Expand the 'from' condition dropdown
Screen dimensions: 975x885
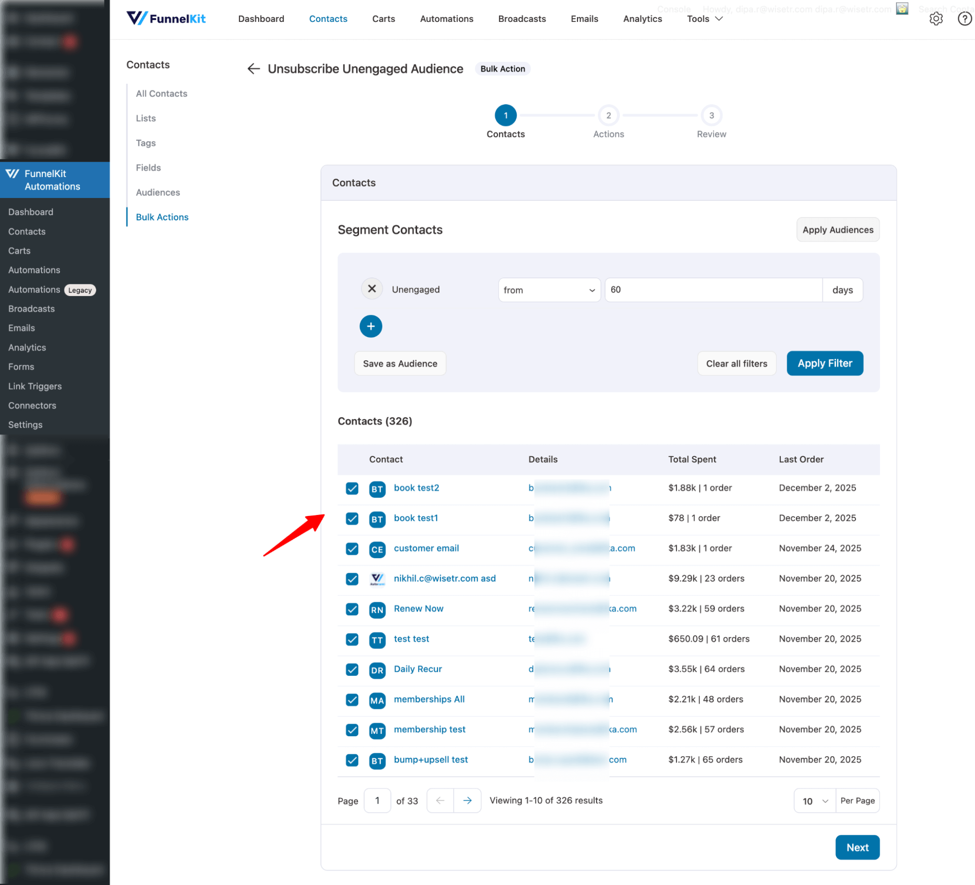pyautogui.click(x=549, y=290)
